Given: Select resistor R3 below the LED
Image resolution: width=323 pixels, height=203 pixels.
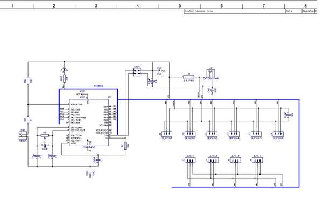Looking at the screenshot, I should pos(64,78).
